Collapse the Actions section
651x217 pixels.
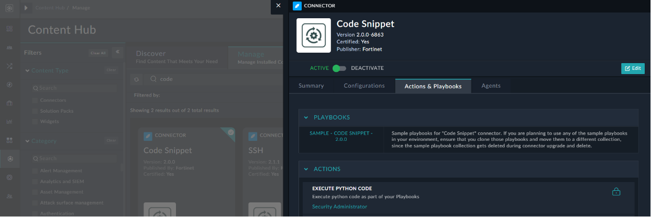tap(306, 169)
